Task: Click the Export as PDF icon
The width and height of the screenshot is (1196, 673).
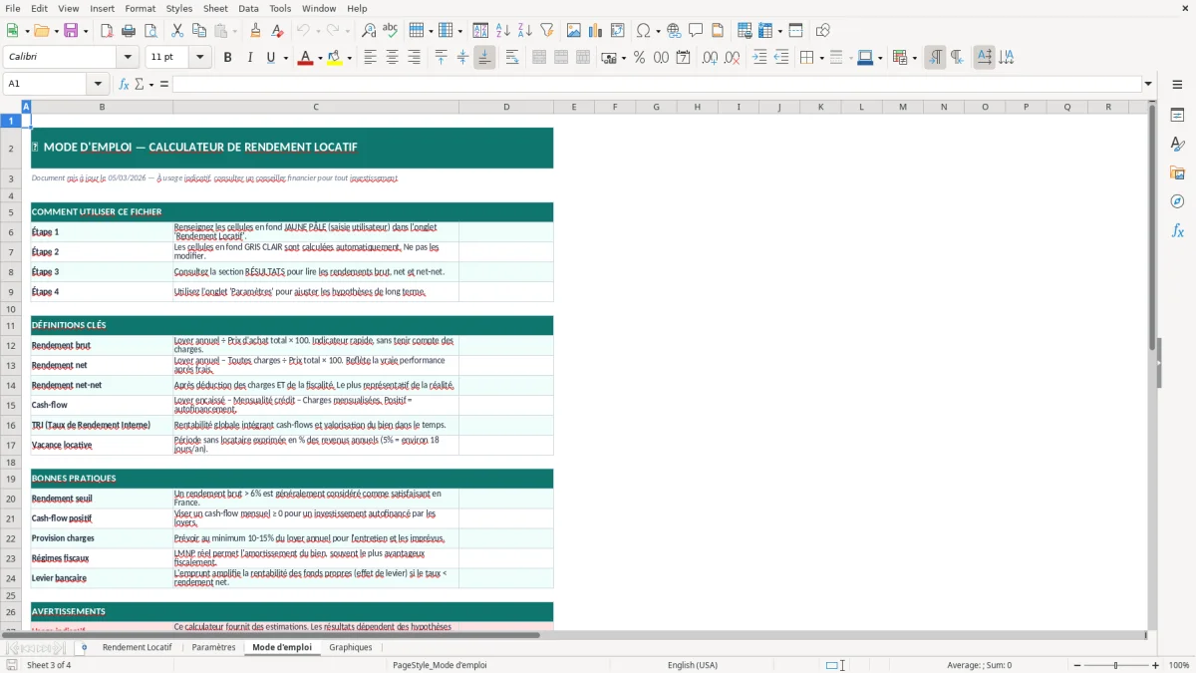Action: 107,31
